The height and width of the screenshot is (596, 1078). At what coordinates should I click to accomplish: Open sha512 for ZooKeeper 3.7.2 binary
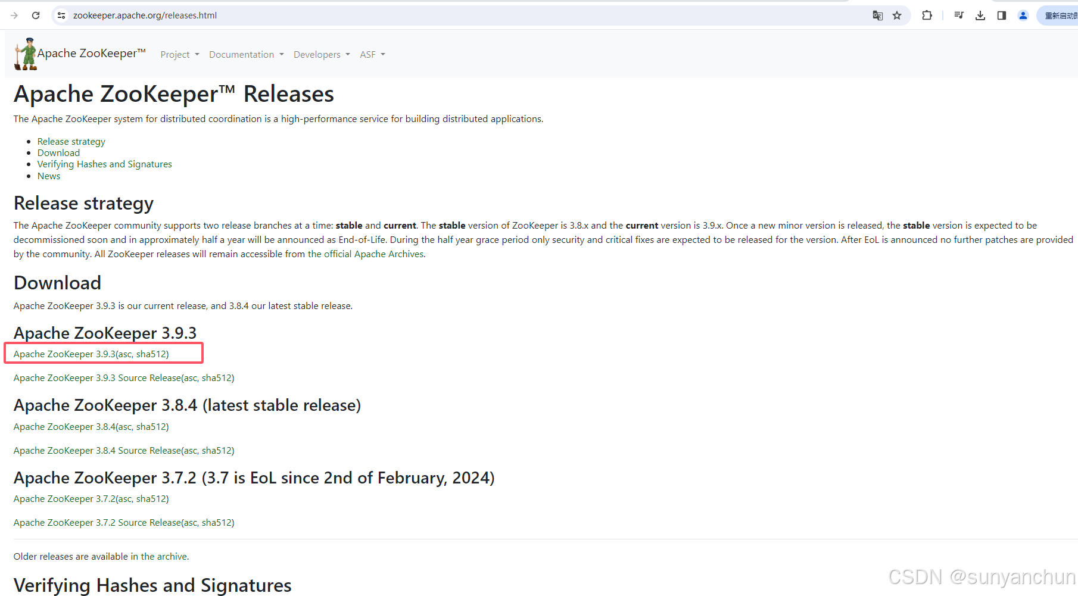(x=151, y=499)
